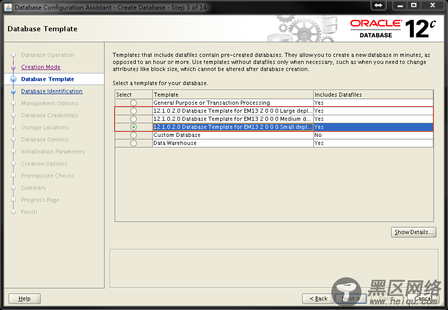This screenshot has width=448, height=310.
Task: Click the Includes Datafiles column header
Action: click(x=373, y=95)
